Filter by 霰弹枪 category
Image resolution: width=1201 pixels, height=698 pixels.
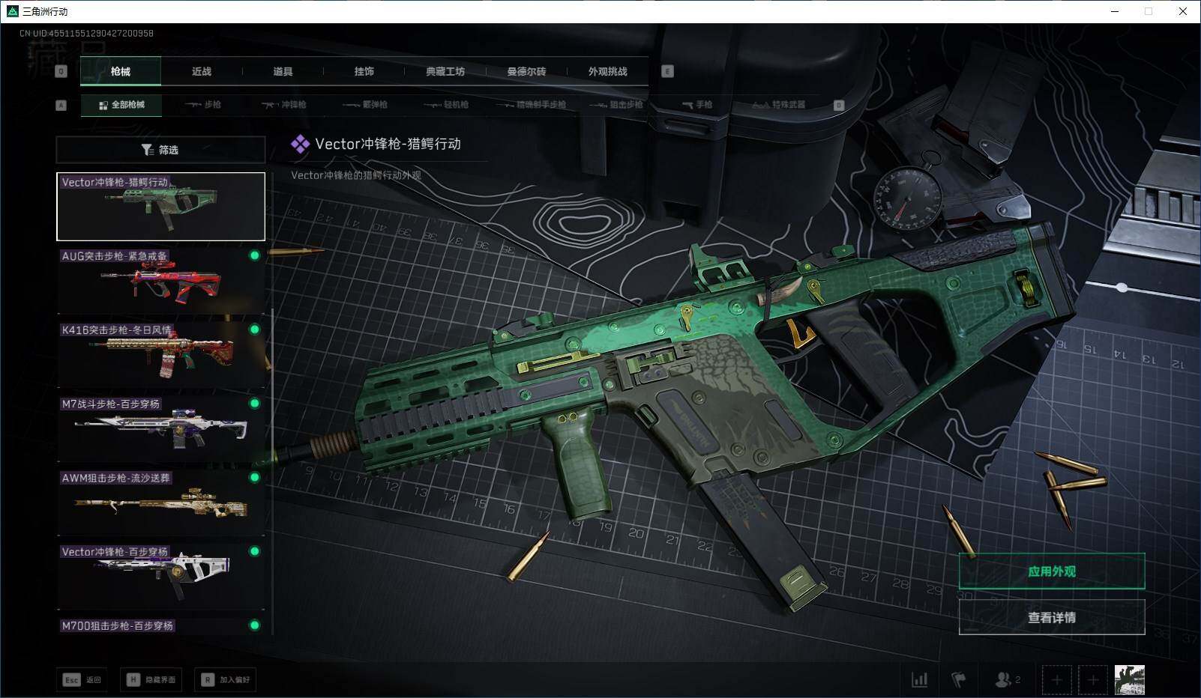(x=364, y=105)
